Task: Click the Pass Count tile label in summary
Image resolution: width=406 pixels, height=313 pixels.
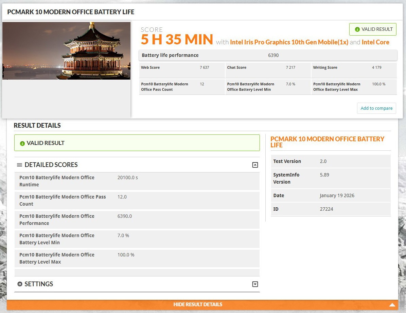Action: coord(165,87)
